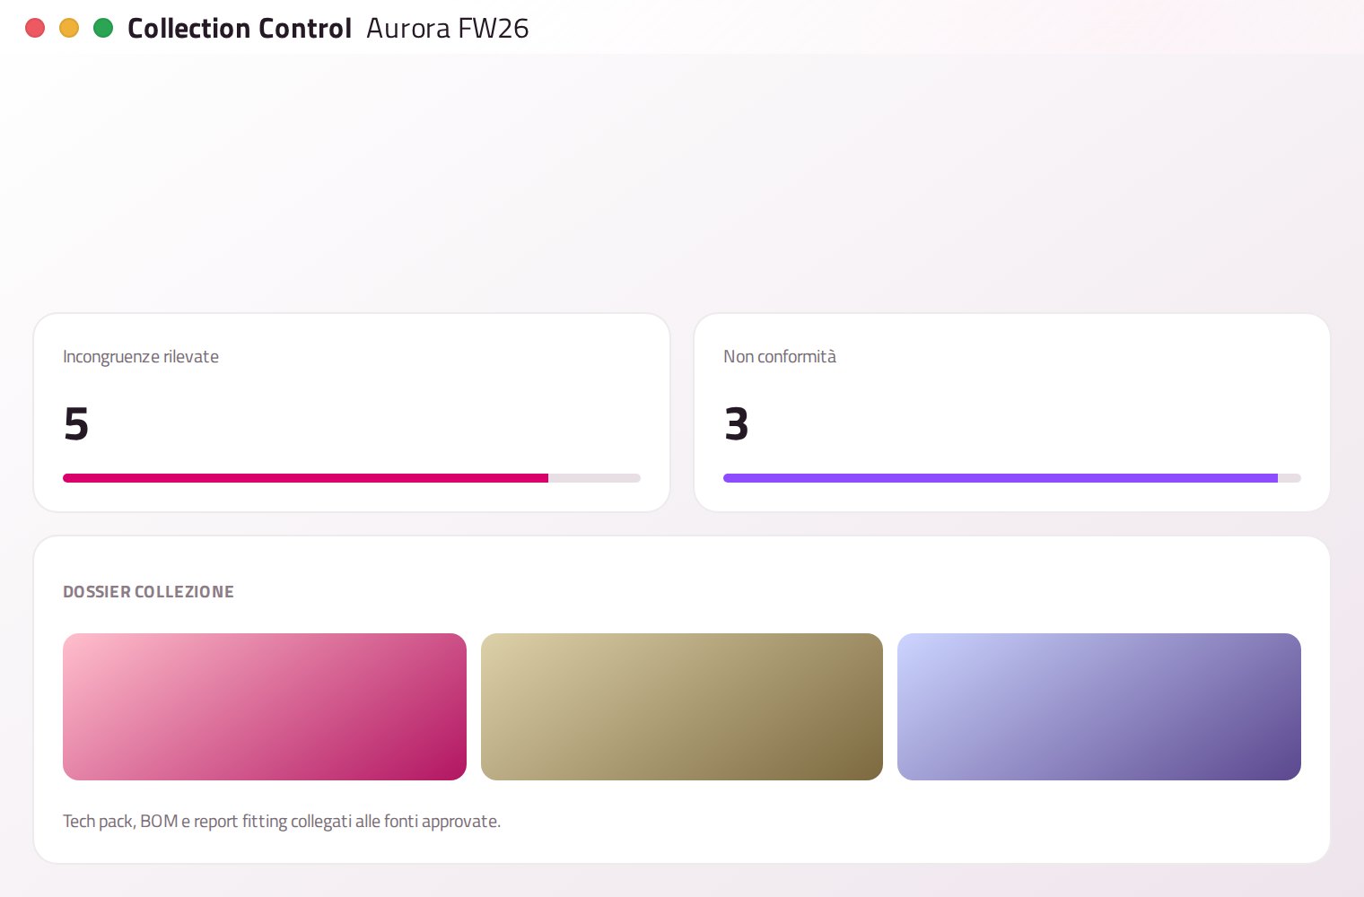Open the olive tan gradient dossier thumbnail
Viewport: 1364px width, 897px height.
[682, 707]
